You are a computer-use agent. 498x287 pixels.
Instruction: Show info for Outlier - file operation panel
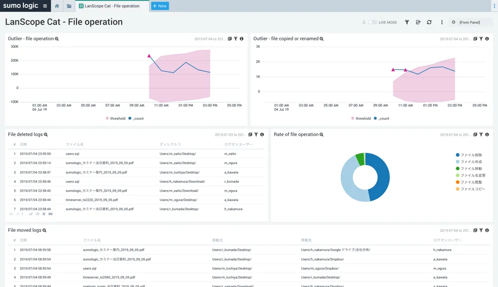[242, 39]
